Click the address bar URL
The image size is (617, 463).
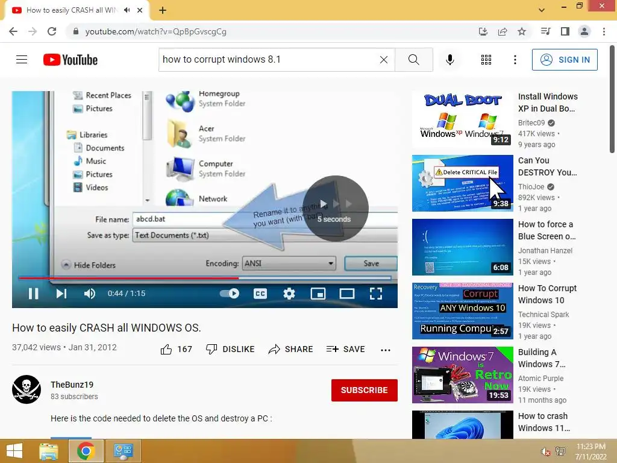tap(156, 31)
